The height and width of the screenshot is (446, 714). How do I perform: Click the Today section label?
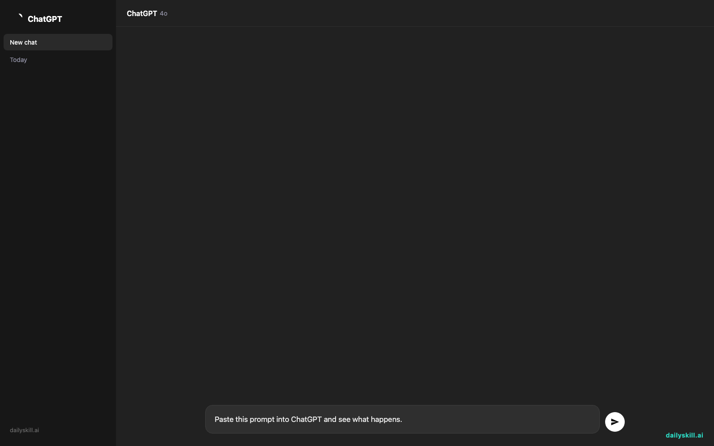point(18,60)
